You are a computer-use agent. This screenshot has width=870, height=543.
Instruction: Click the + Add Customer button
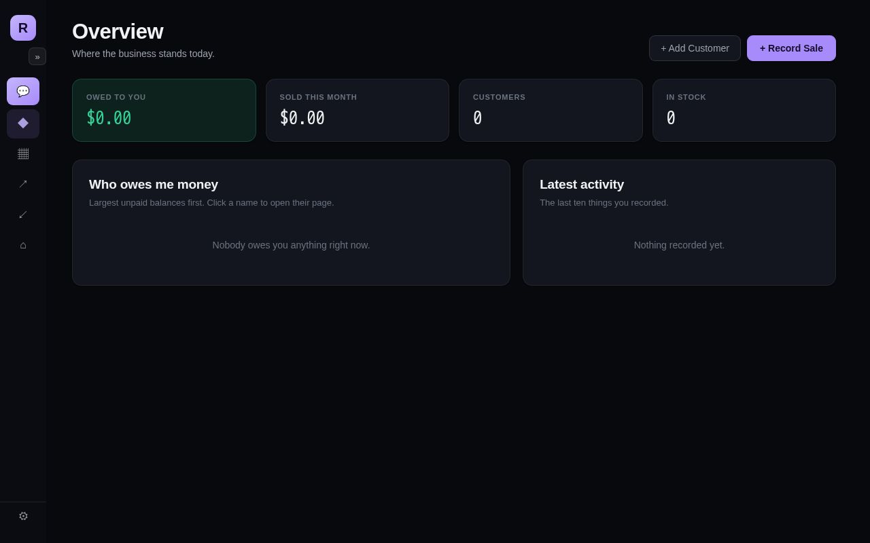click(x=695, y=48)
